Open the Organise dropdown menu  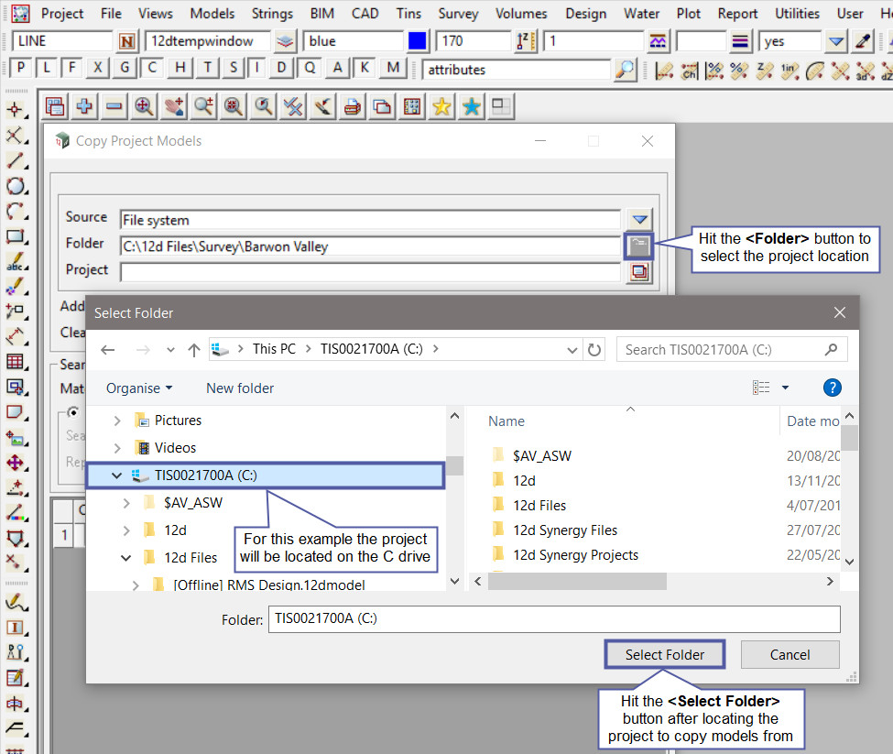pos(139,388)
